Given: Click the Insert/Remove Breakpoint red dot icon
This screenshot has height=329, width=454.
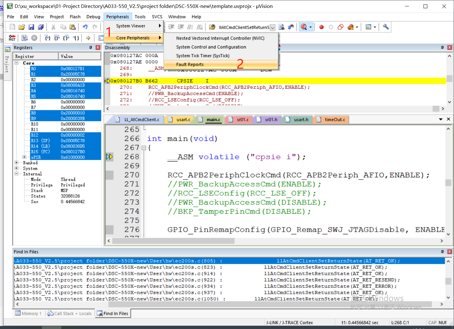Looking at the screenshot, I should coord(321,27).
